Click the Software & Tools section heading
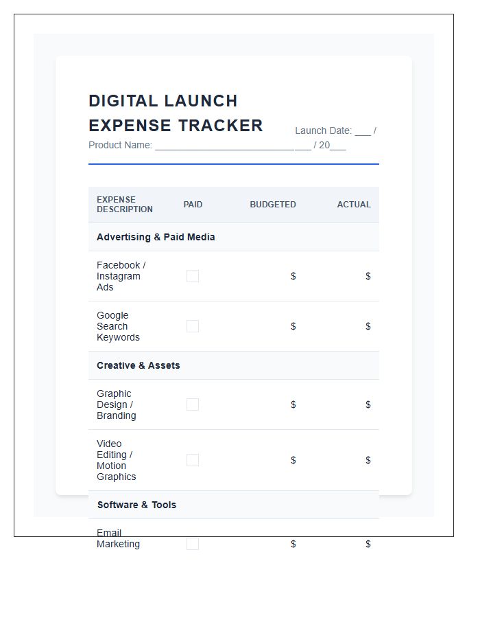 click(x=136, y=505)
